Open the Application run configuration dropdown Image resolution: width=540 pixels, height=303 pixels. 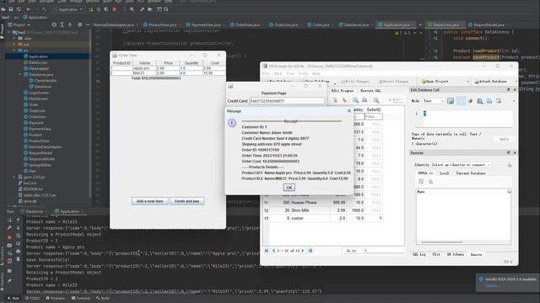coord(68,9)
